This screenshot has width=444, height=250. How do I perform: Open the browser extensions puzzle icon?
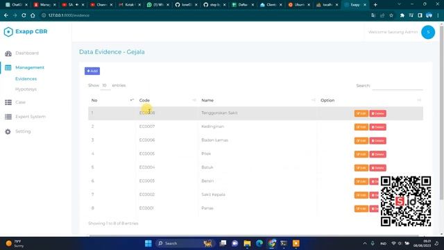(x=402, y=15)
